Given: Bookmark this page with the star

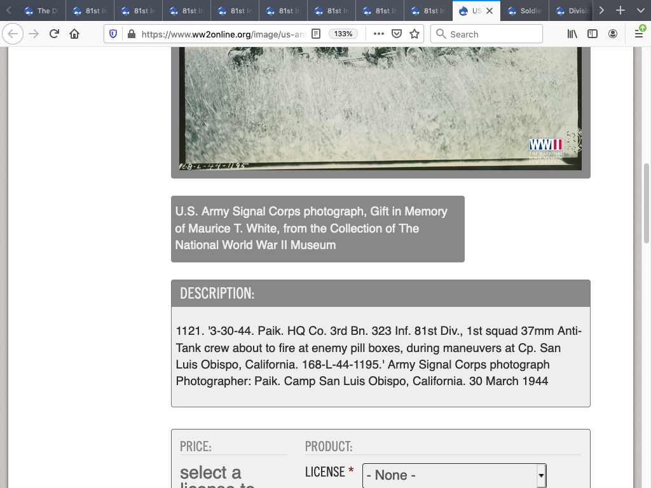Looking at the screenshot, I should coord(415,34).
